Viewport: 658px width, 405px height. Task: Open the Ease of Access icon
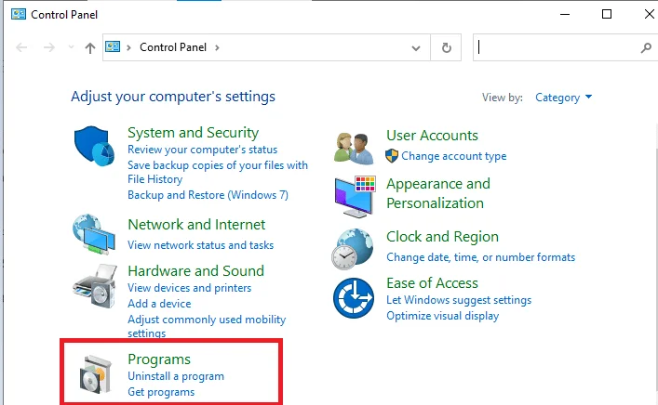(354, 298)
